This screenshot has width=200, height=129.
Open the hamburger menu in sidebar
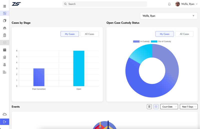tap(4, 6)
